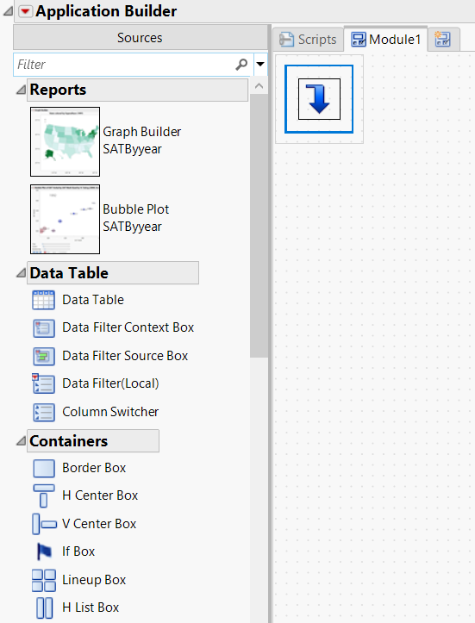
Task: Select the V Center Box icon
Action: [x=44, y=524]
